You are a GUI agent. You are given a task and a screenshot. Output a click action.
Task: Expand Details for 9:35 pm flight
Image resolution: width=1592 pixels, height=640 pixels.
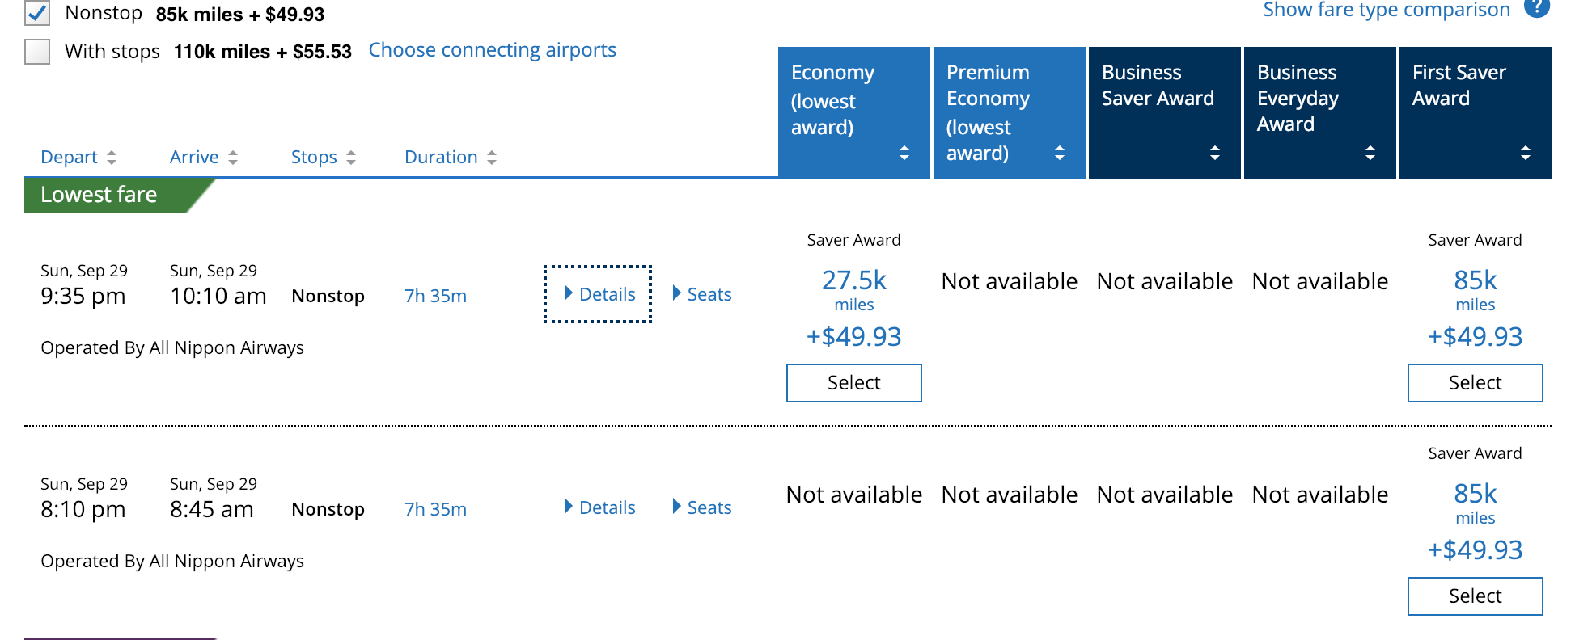click(599, 294)
